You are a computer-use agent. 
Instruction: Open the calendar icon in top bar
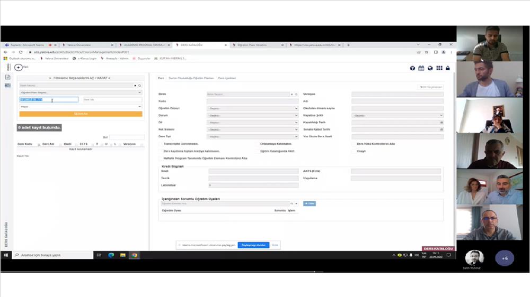pos(421,68)
